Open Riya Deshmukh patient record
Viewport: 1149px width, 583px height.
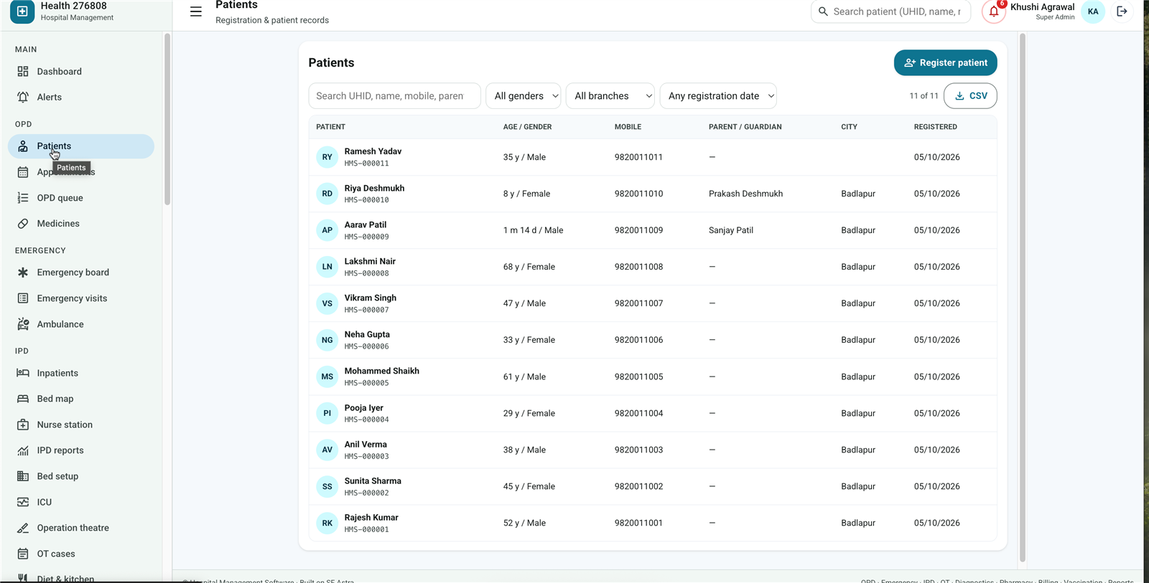coord(652,194)
